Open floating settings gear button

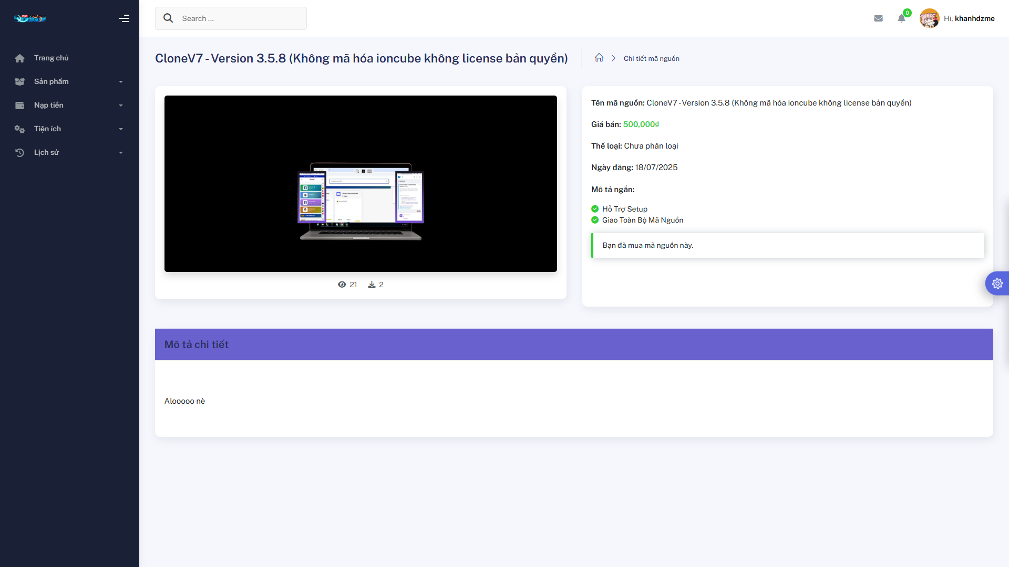pos(997,283)
